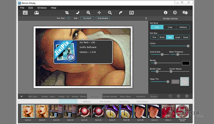Open the gray paper tint swatch

[175, 82]
